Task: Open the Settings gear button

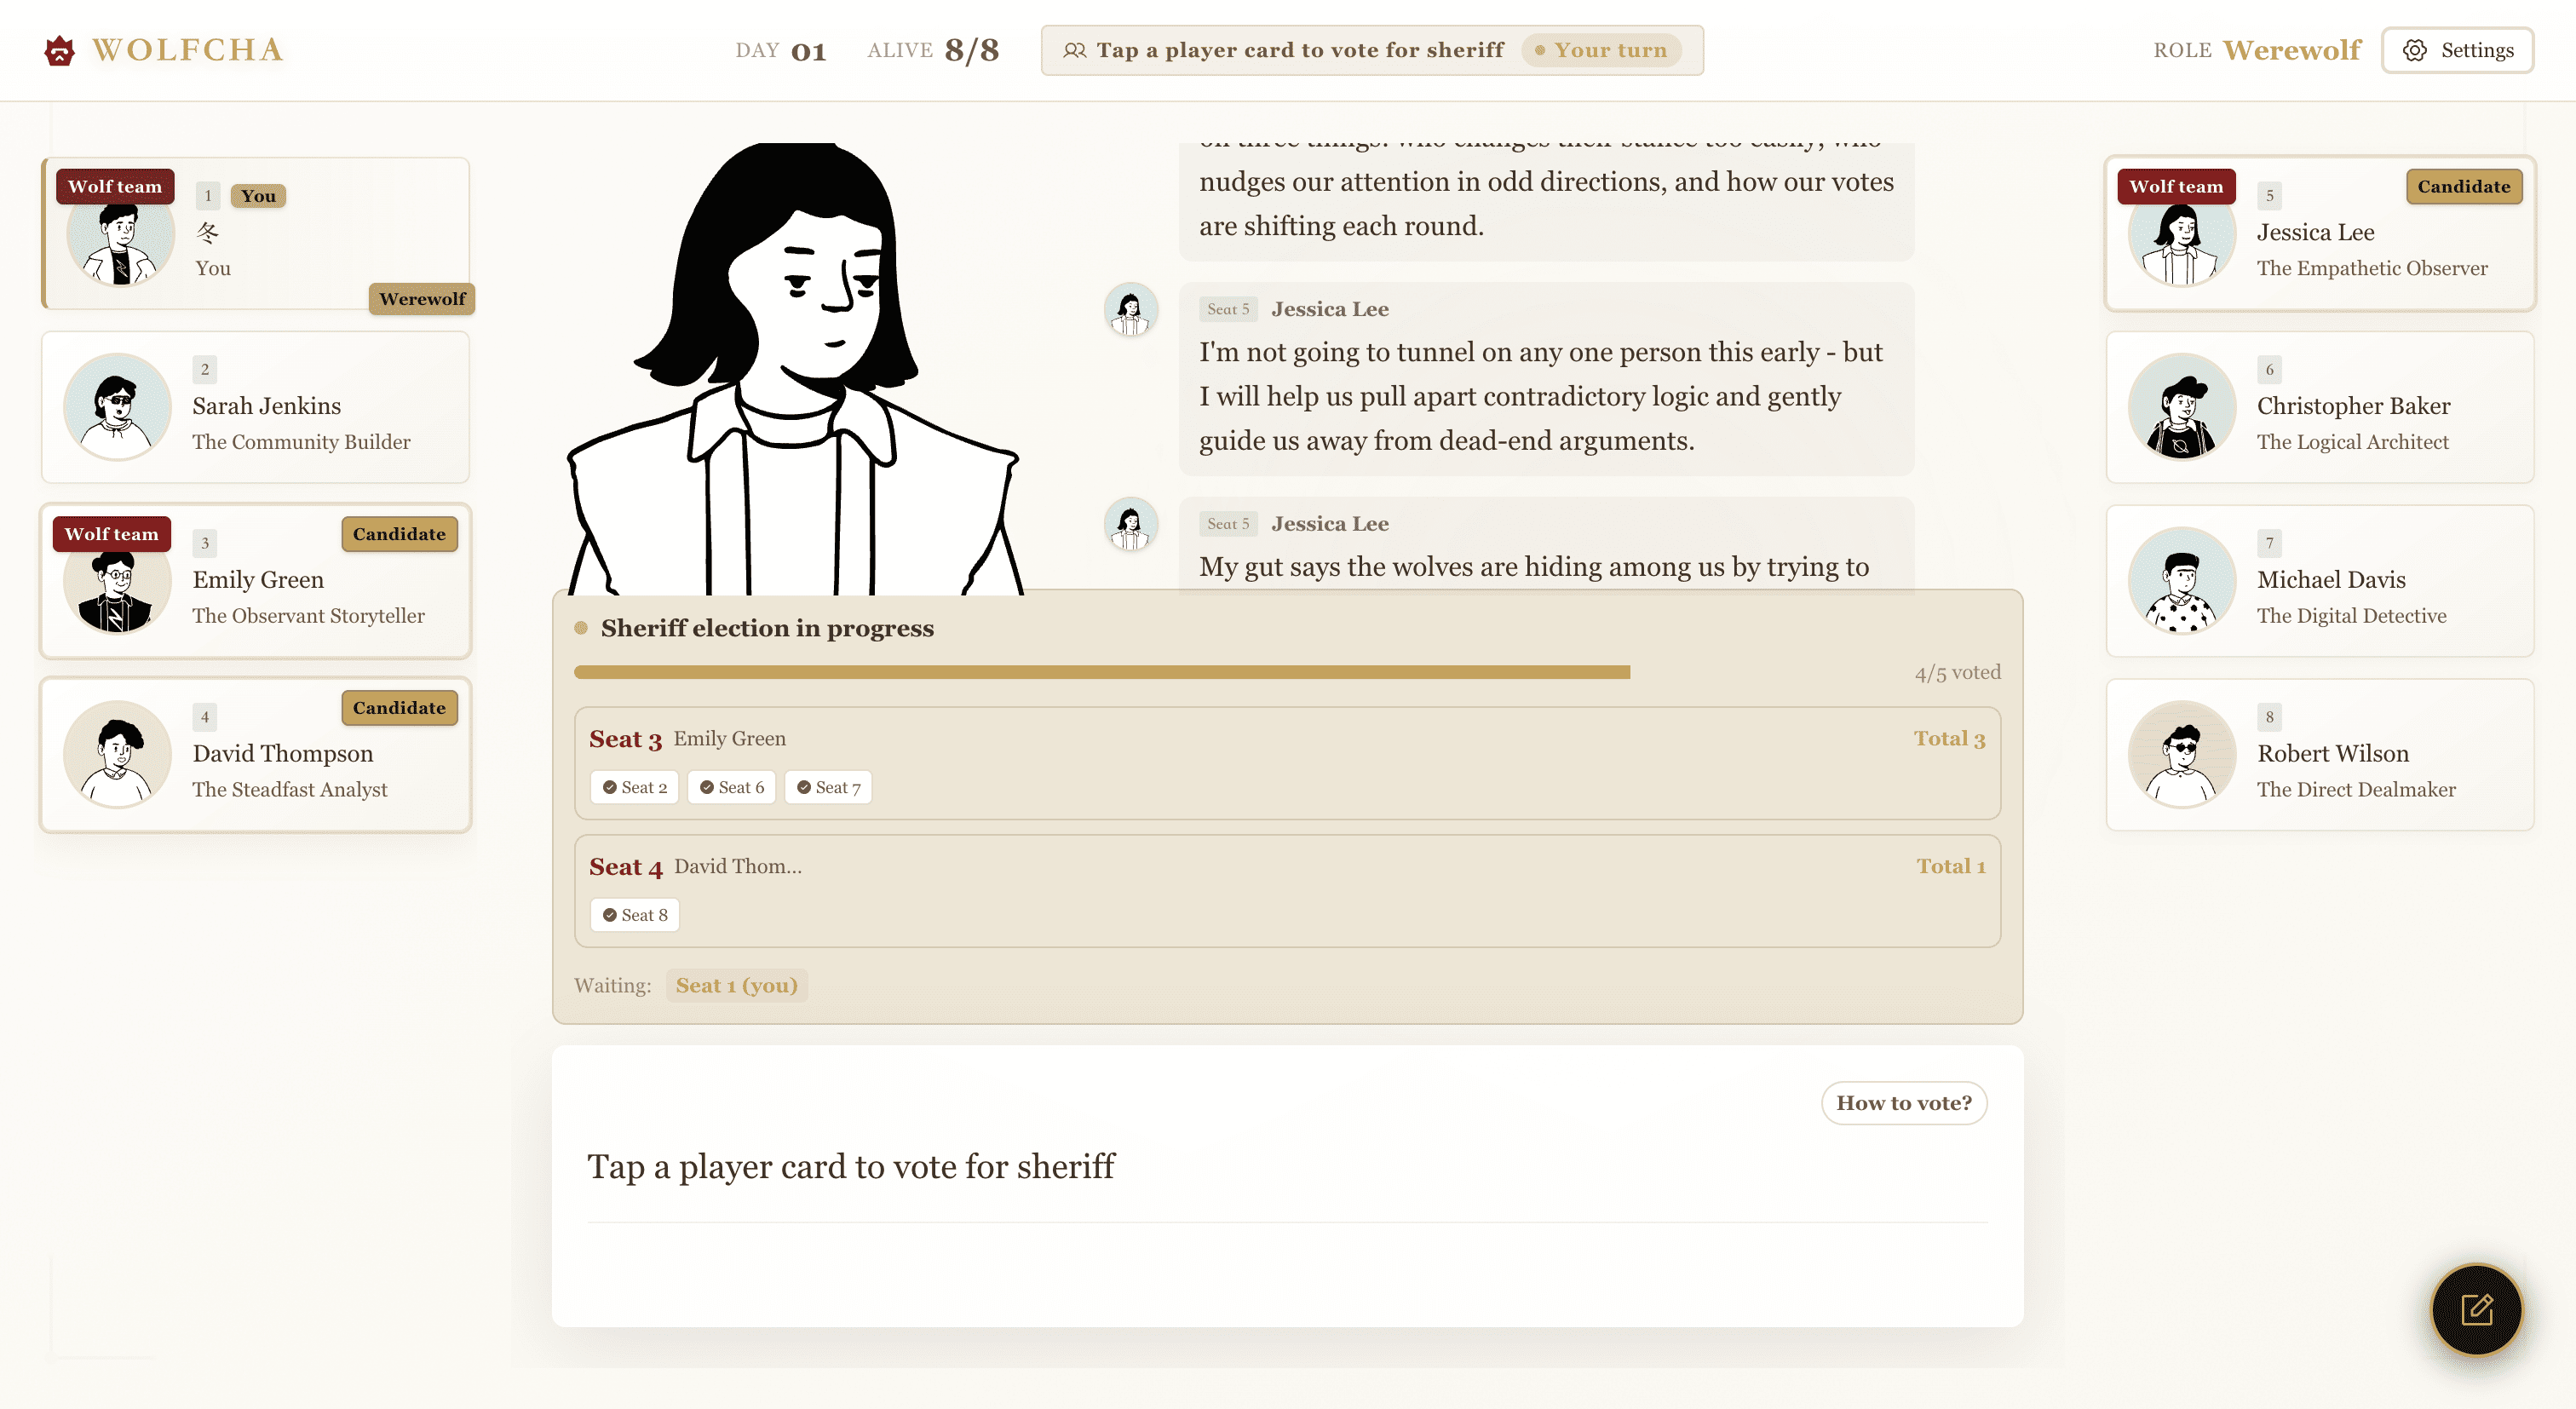Action: point(2457,50)
